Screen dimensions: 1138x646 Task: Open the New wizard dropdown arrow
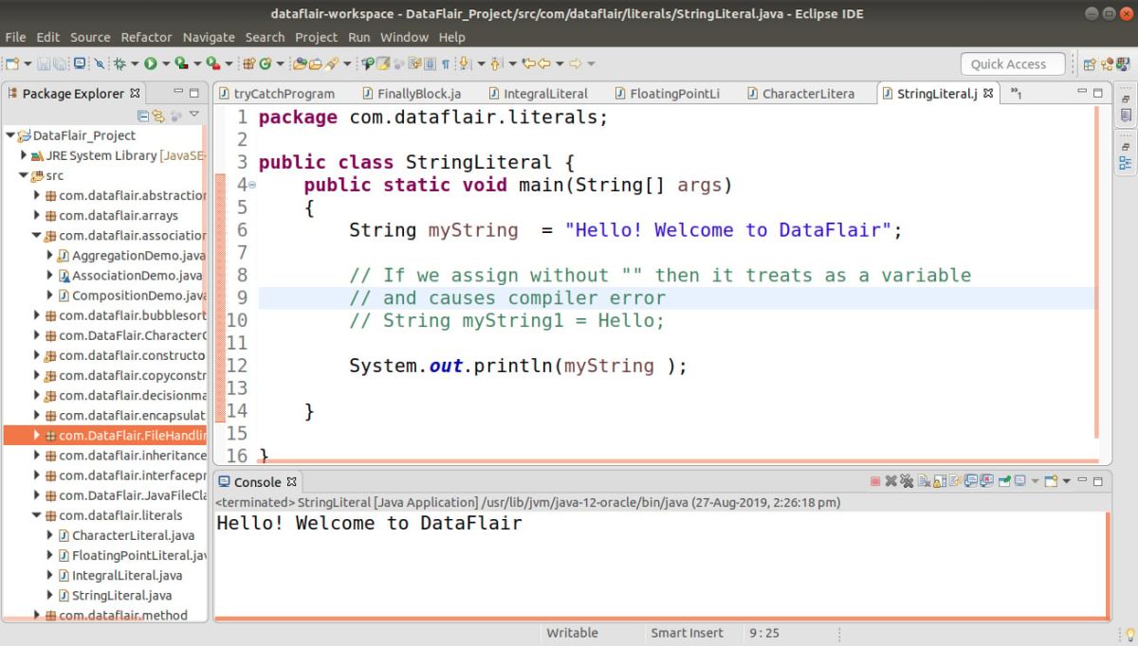click(26, 63)
